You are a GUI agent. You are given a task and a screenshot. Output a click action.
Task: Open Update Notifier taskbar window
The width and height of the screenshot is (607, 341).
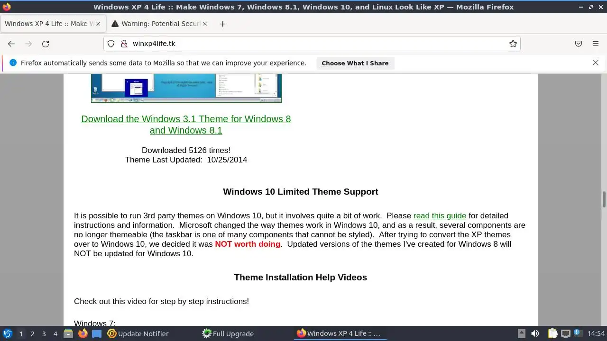[x=138, y=333]
